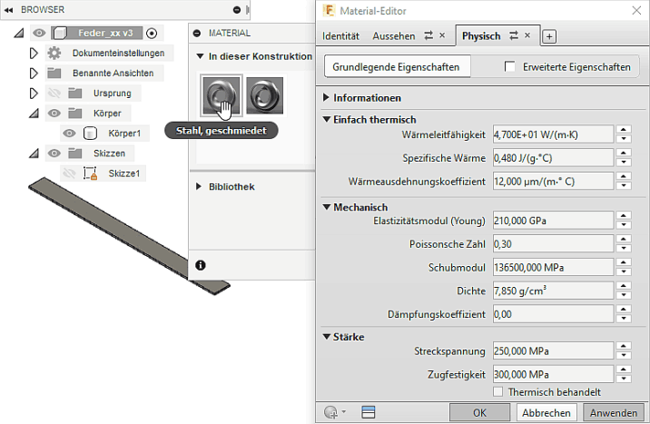
Task: Click the info icon in the Material panel
Action: pyautogui.click(x=201, y=265)
